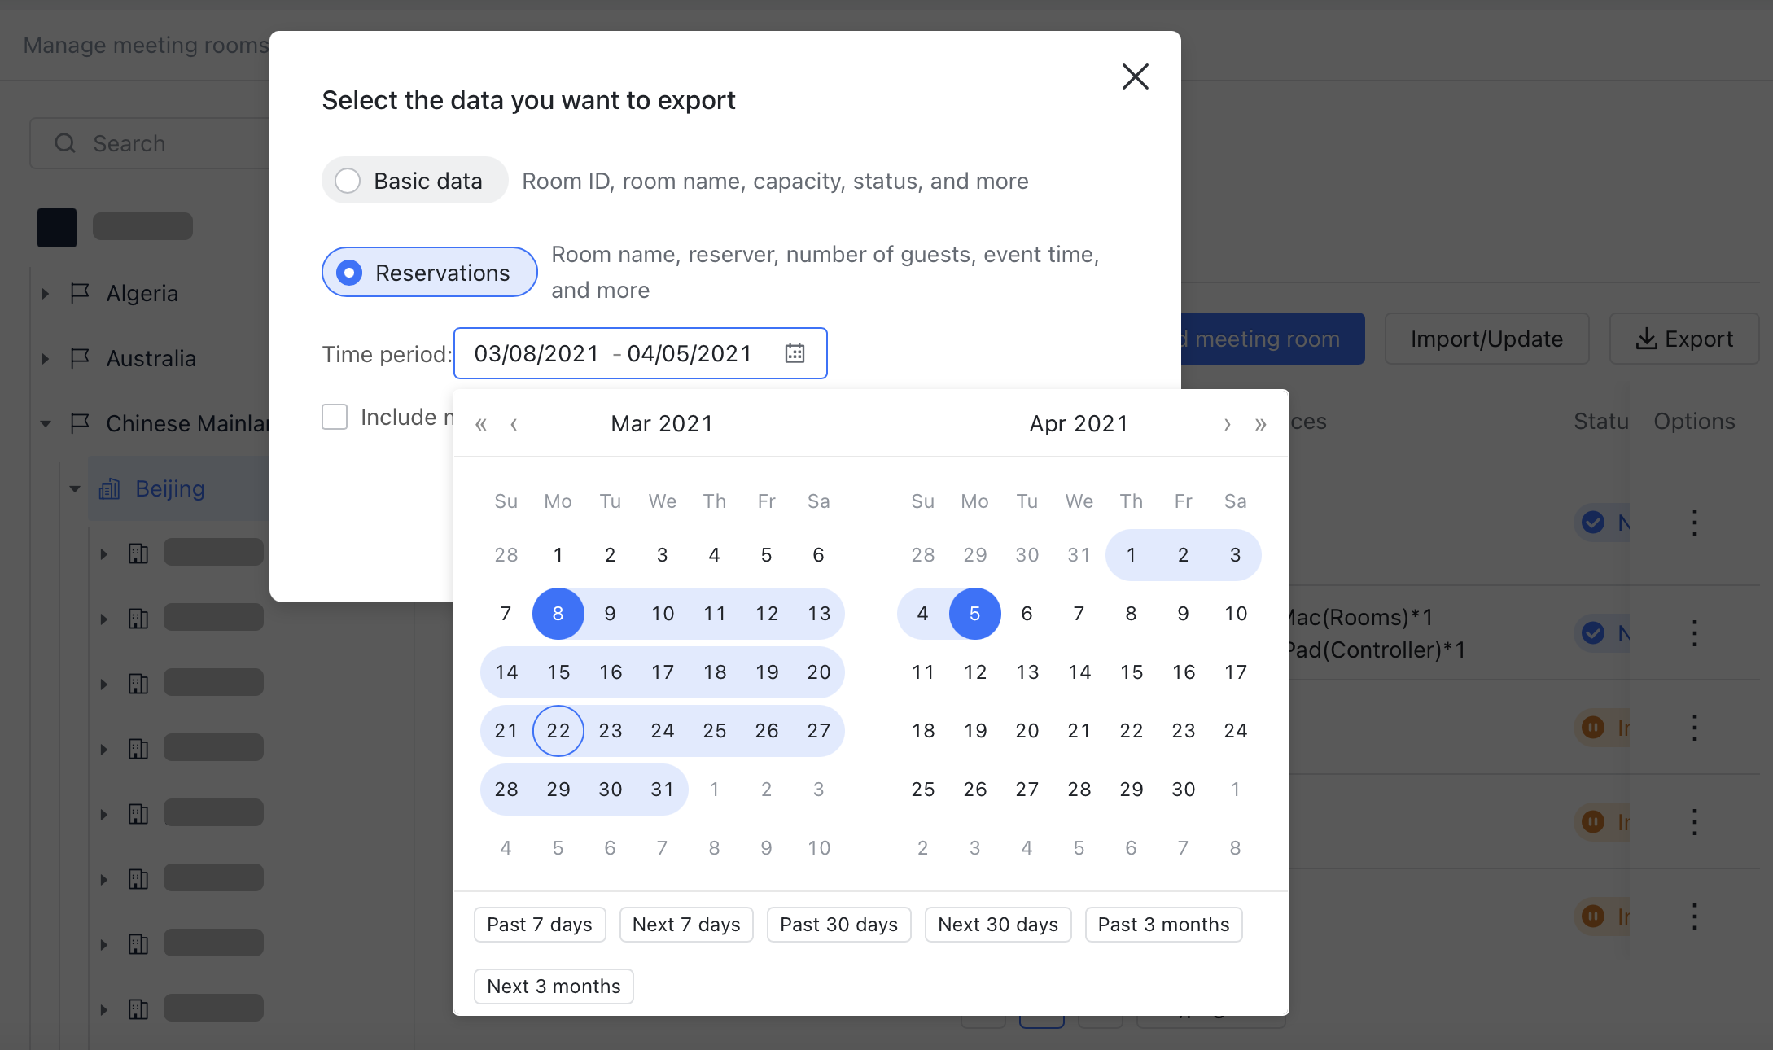Go to next month in date picker

point(1227,424)
